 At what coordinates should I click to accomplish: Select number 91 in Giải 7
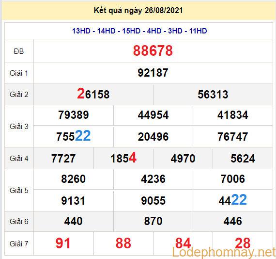pos(63,243)
